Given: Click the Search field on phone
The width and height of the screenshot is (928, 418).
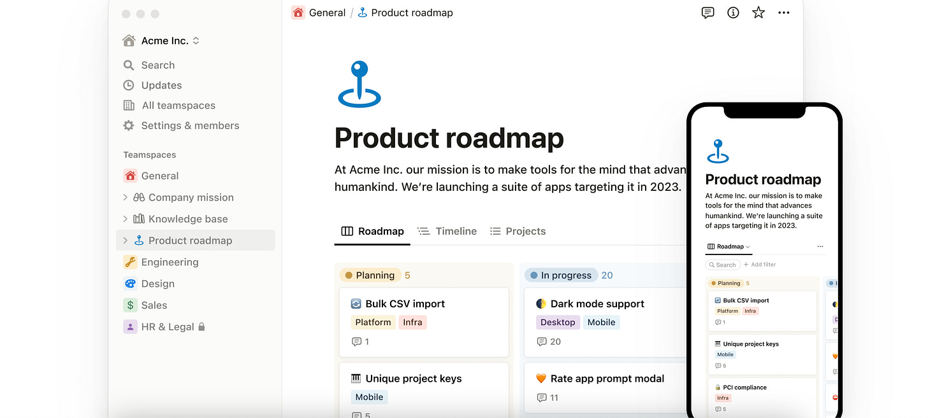Looking at the screenshot, I should tap(722, 265).
